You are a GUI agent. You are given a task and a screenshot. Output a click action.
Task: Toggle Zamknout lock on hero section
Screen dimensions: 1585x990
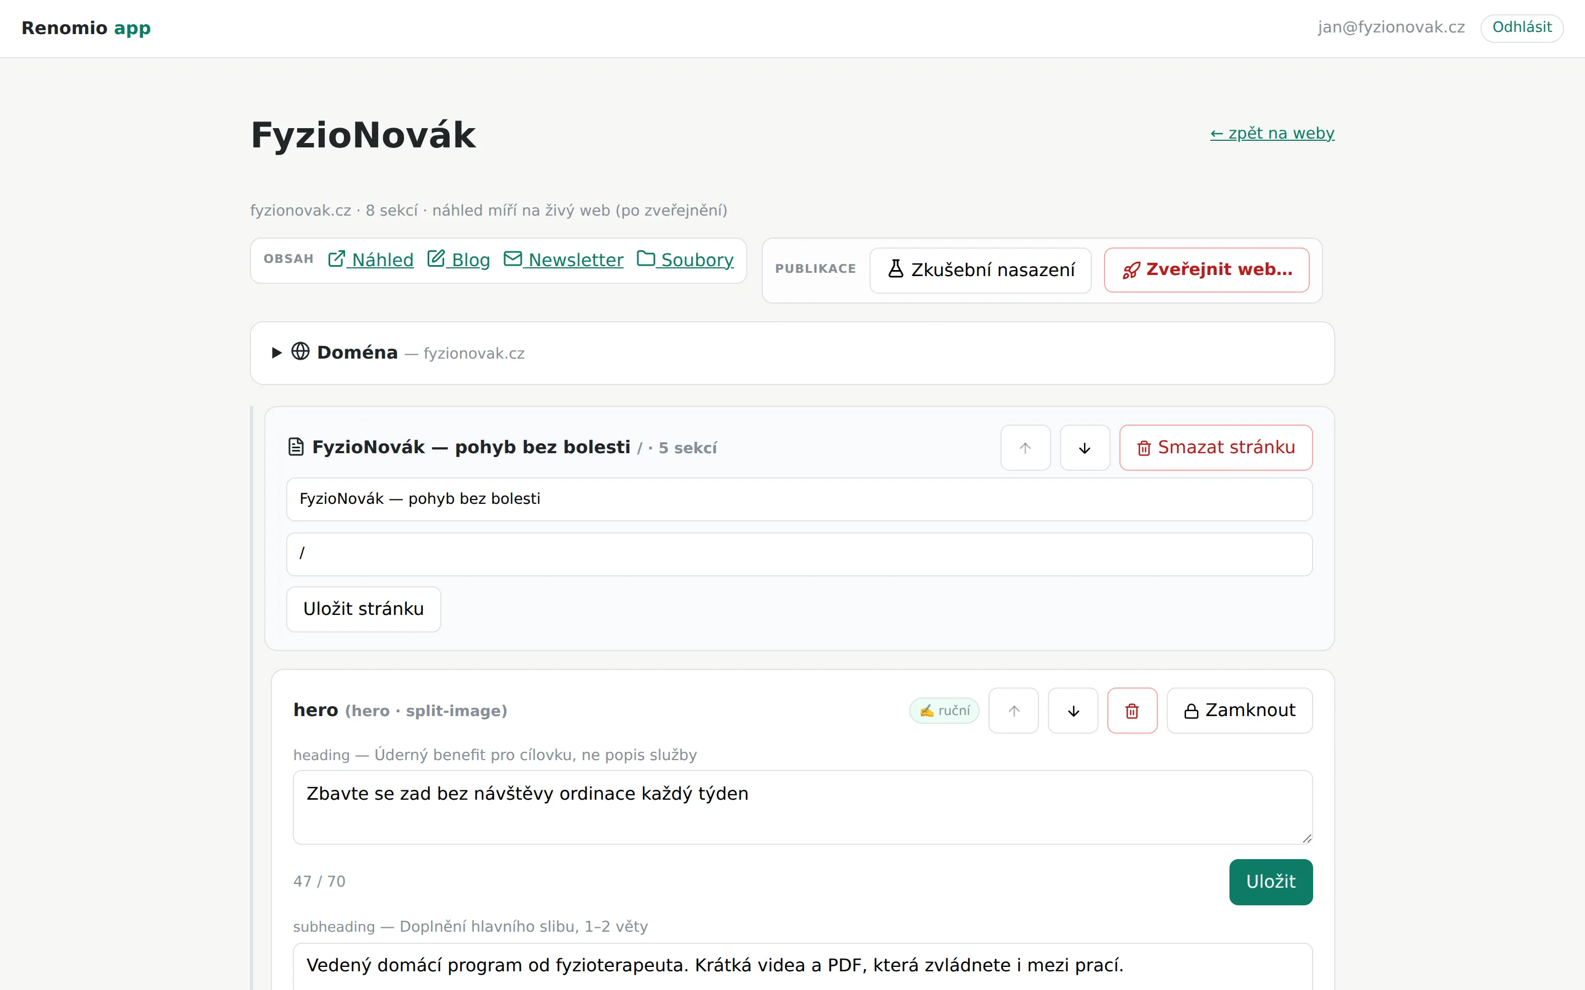pyautogui.click(x=1240, y=711)
